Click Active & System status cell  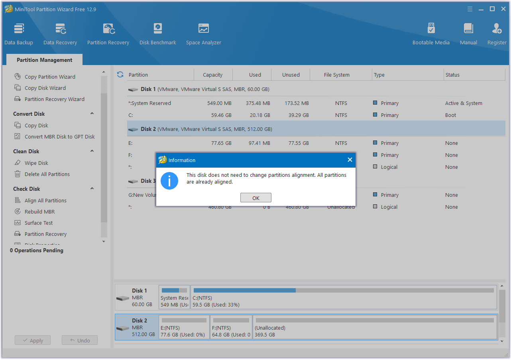(464, 103)
